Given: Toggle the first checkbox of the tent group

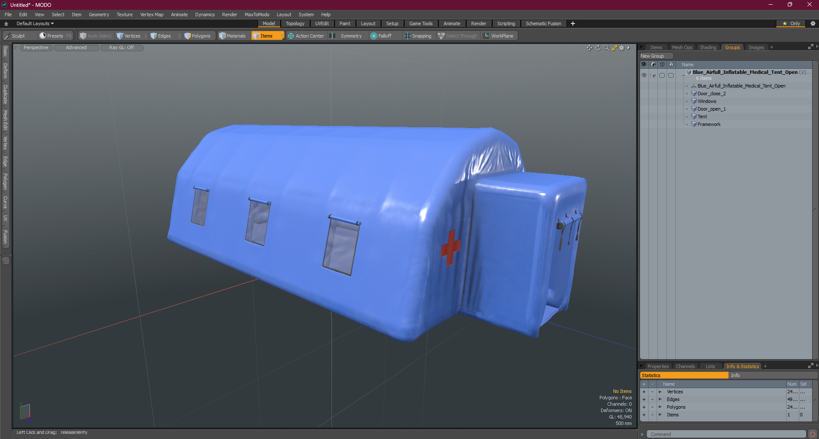Looking at the screenshot, I should coord(662,75).
